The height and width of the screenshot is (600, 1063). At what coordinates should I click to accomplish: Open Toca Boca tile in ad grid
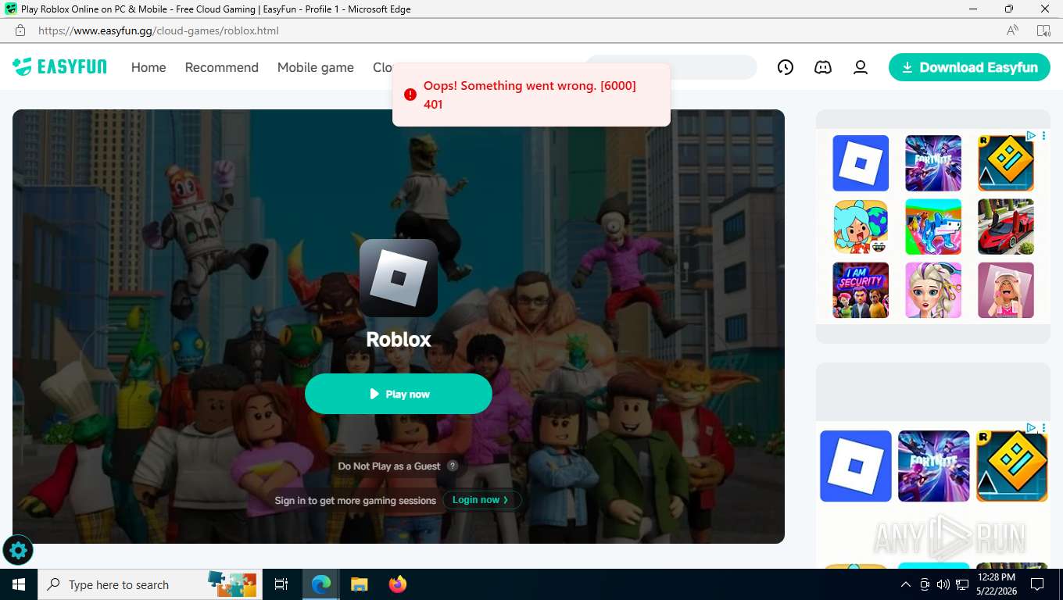pyautogui.click(x=861, y=227)
